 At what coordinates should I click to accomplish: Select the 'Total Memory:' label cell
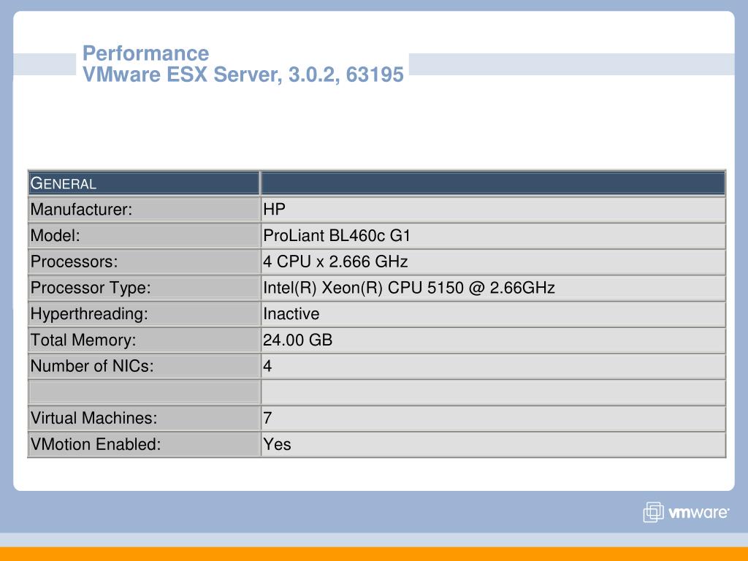(x=144, y=340)
